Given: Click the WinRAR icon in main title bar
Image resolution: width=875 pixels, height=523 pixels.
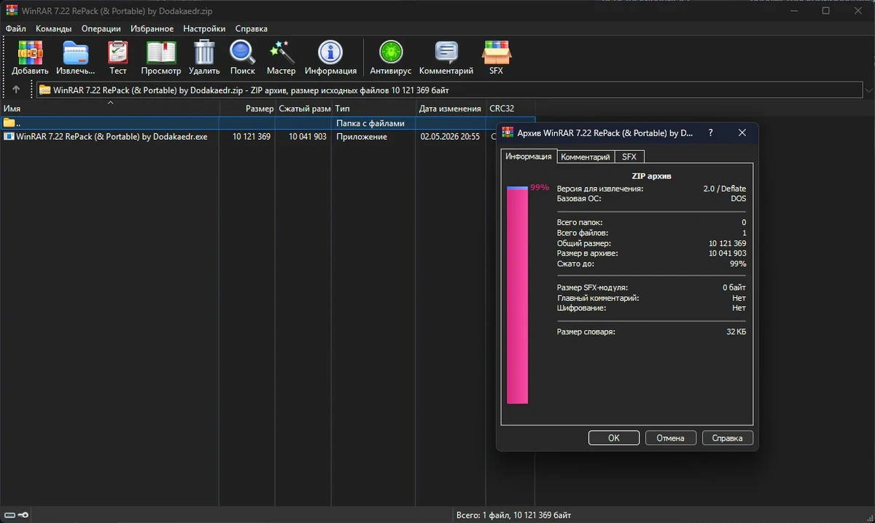Looking at the screenshot, I should [x=12, y=10].
